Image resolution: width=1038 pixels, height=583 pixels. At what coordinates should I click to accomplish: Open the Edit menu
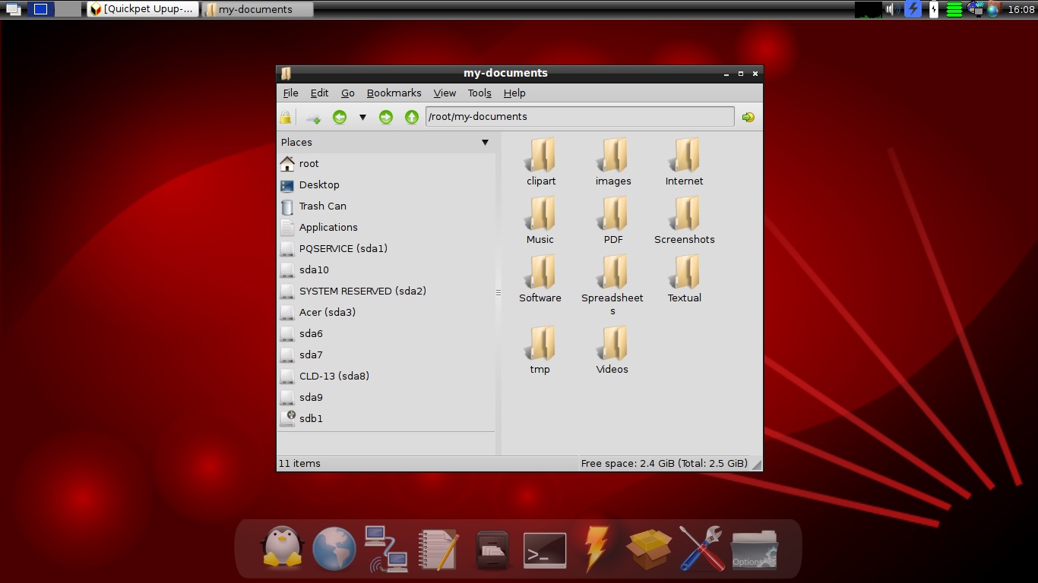(319, 93)
